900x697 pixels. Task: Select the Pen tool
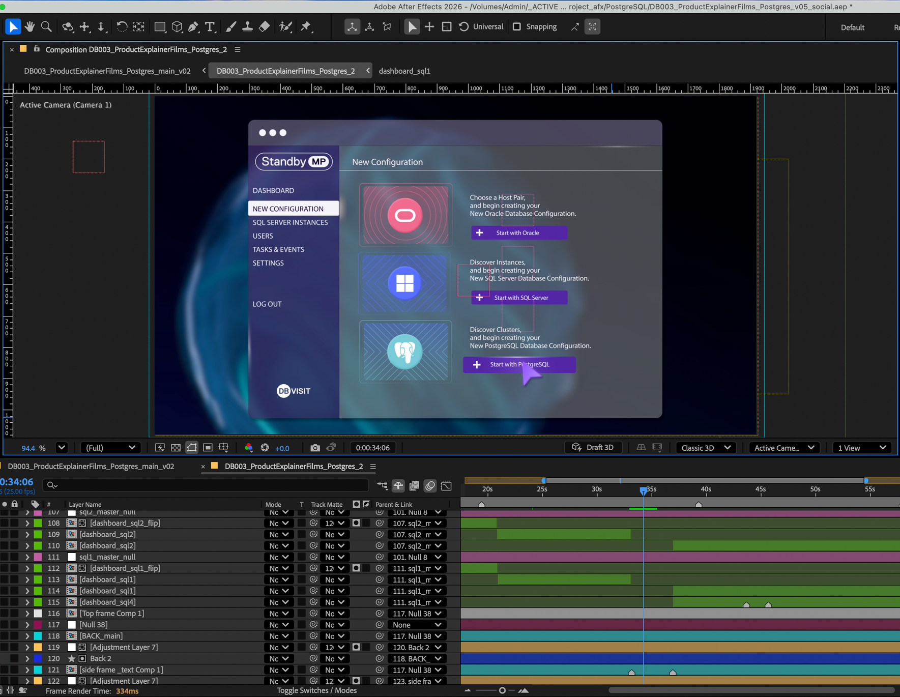click(x=193, y=26)
